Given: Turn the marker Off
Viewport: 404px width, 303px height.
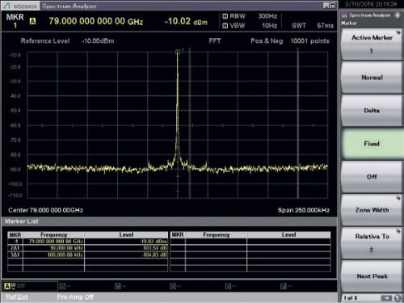Looking at the screenshot, I should tap(372, 177).
